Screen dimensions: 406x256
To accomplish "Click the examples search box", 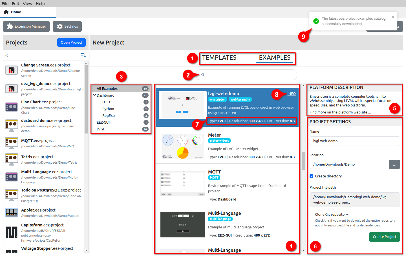I will click(247, 75).
